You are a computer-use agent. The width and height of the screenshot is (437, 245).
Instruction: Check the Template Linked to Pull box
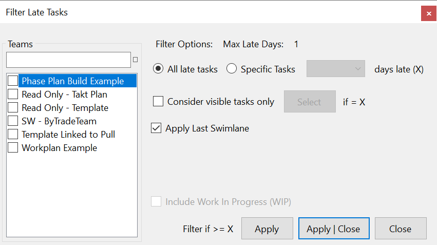click(13, 135)
